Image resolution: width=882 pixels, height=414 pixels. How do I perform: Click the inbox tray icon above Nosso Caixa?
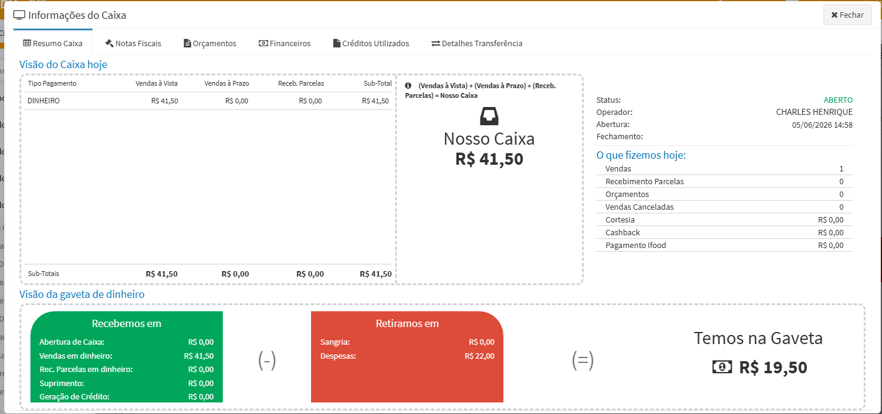(489, 116)
